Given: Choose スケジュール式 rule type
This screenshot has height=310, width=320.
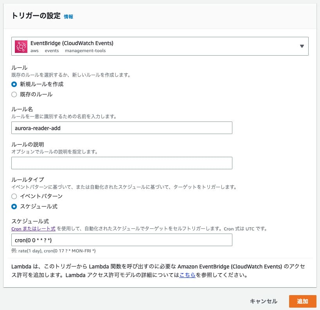Looking at the screenshot, I should click(14, 206).
